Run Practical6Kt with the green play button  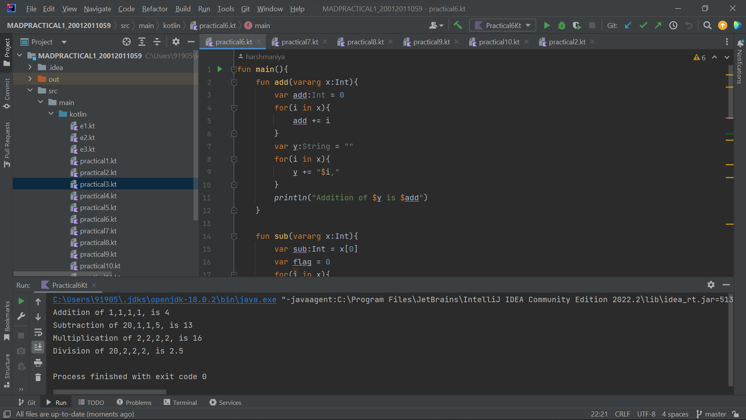click(547, 26)
